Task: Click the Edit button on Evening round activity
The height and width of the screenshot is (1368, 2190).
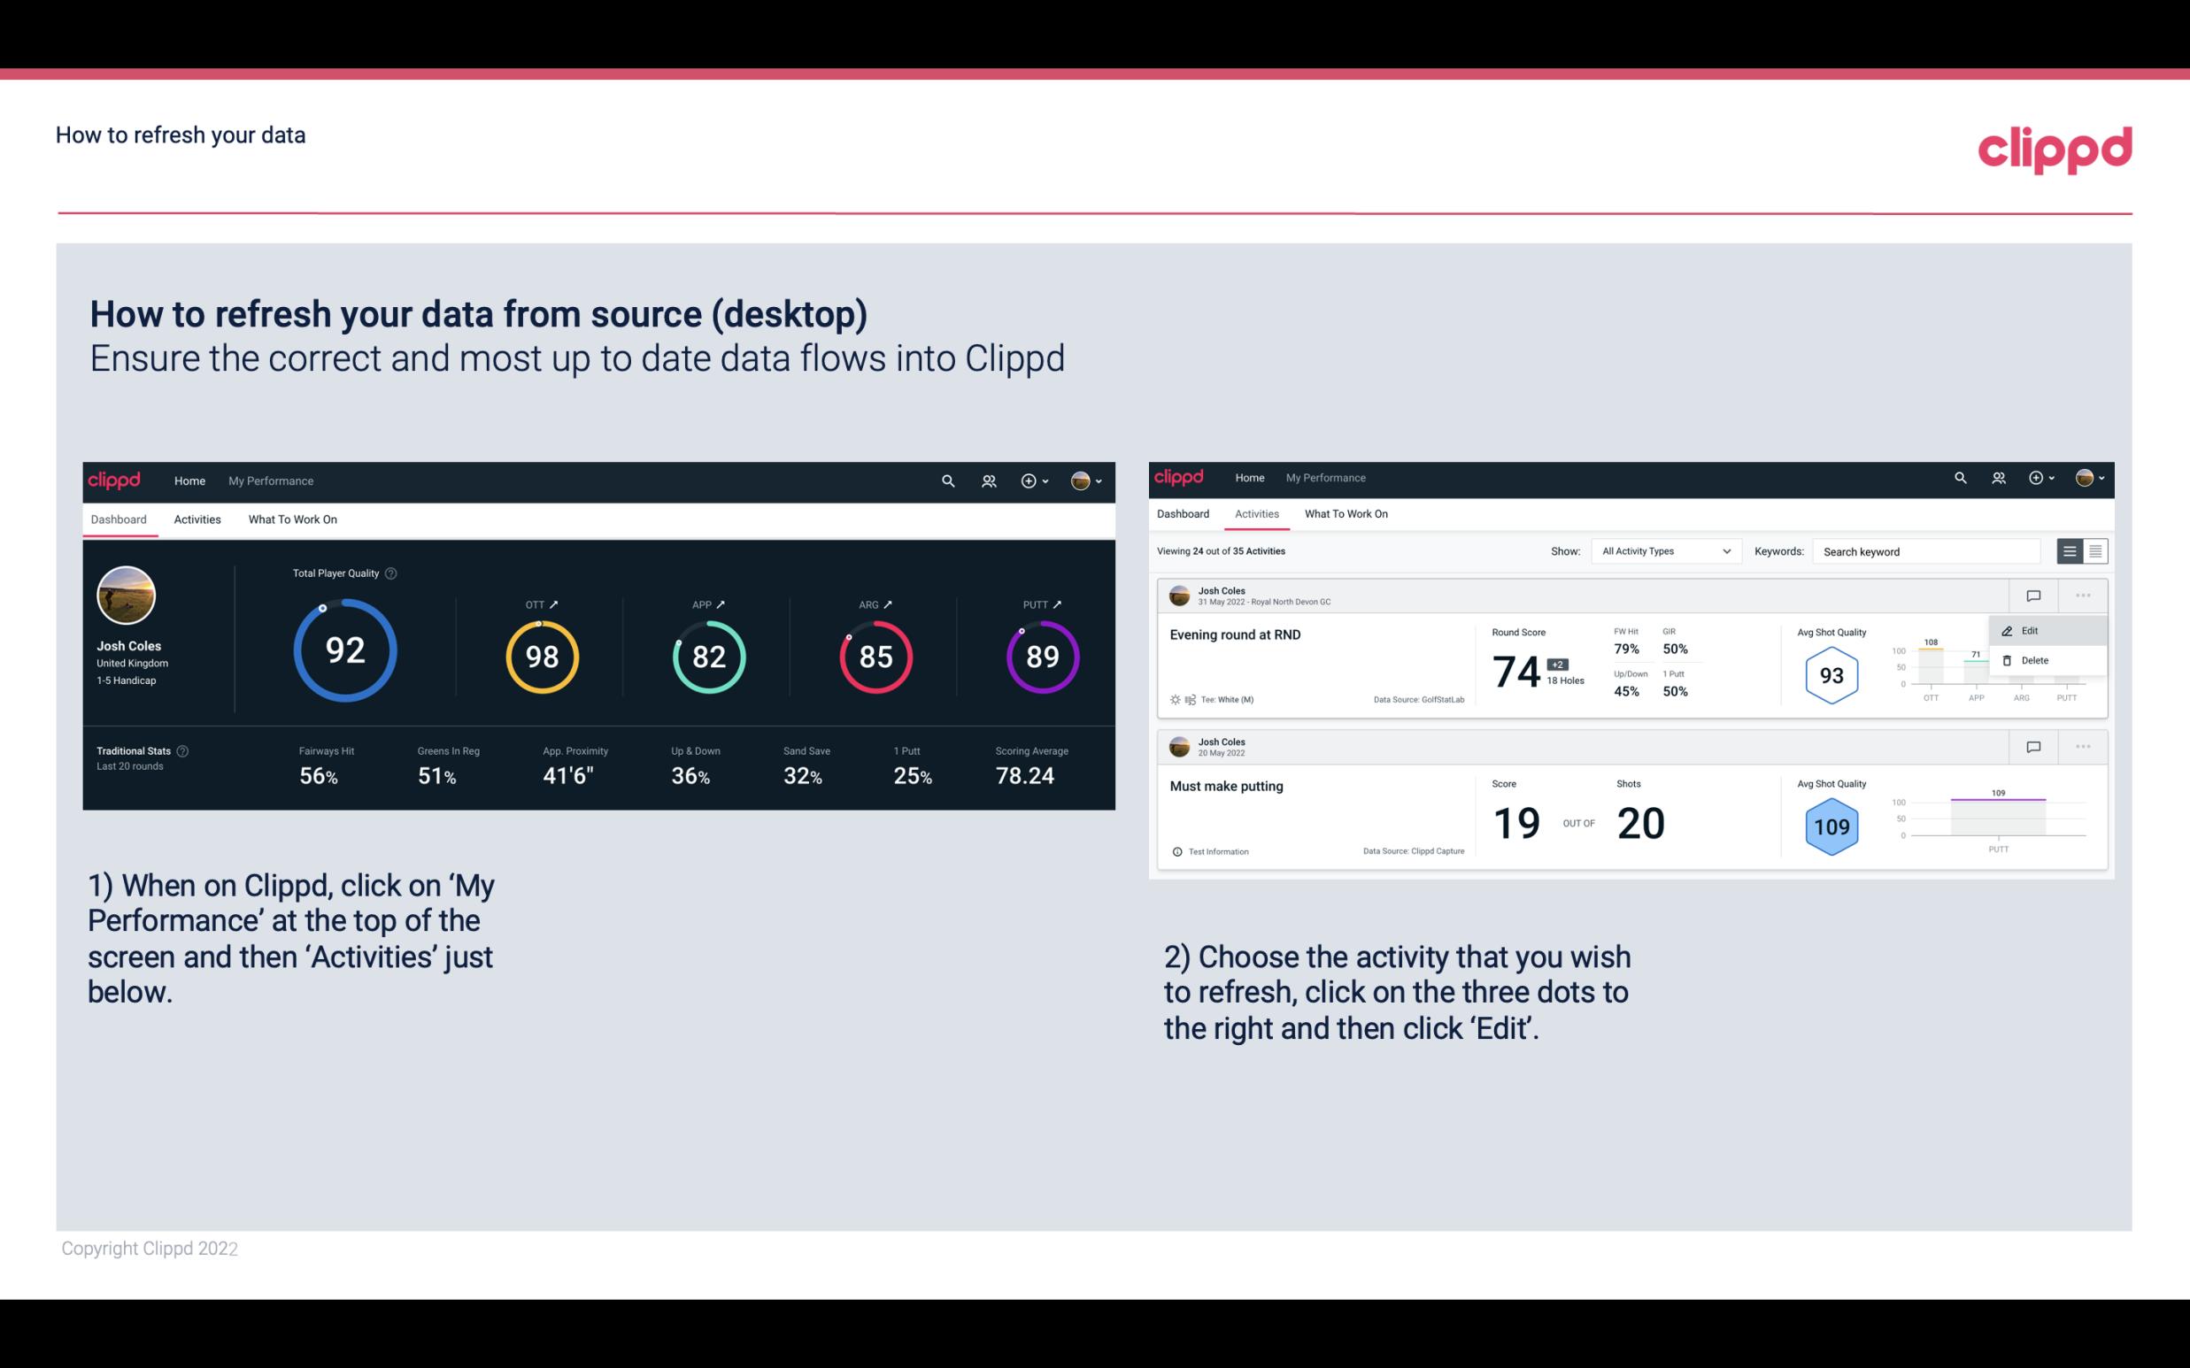Action: click(x=2034, y=630)
